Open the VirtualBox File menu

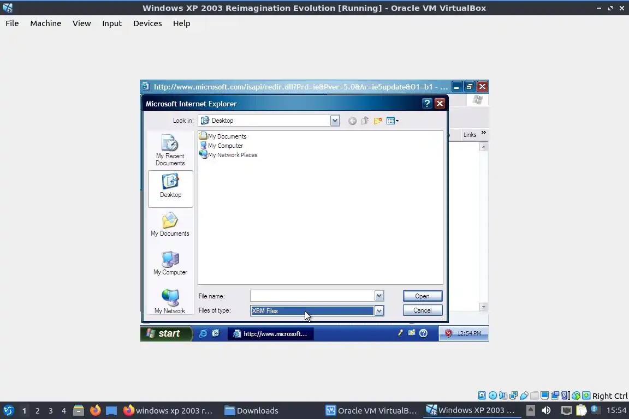(12, 23)
